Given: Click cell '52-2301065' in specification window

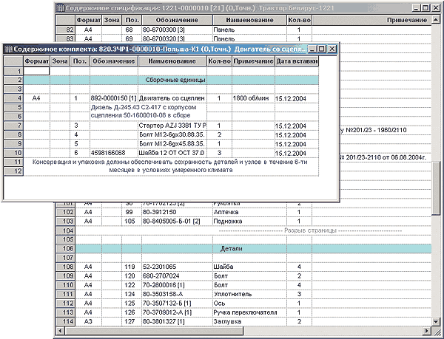Looking at the screenshot, I should 177,267.
